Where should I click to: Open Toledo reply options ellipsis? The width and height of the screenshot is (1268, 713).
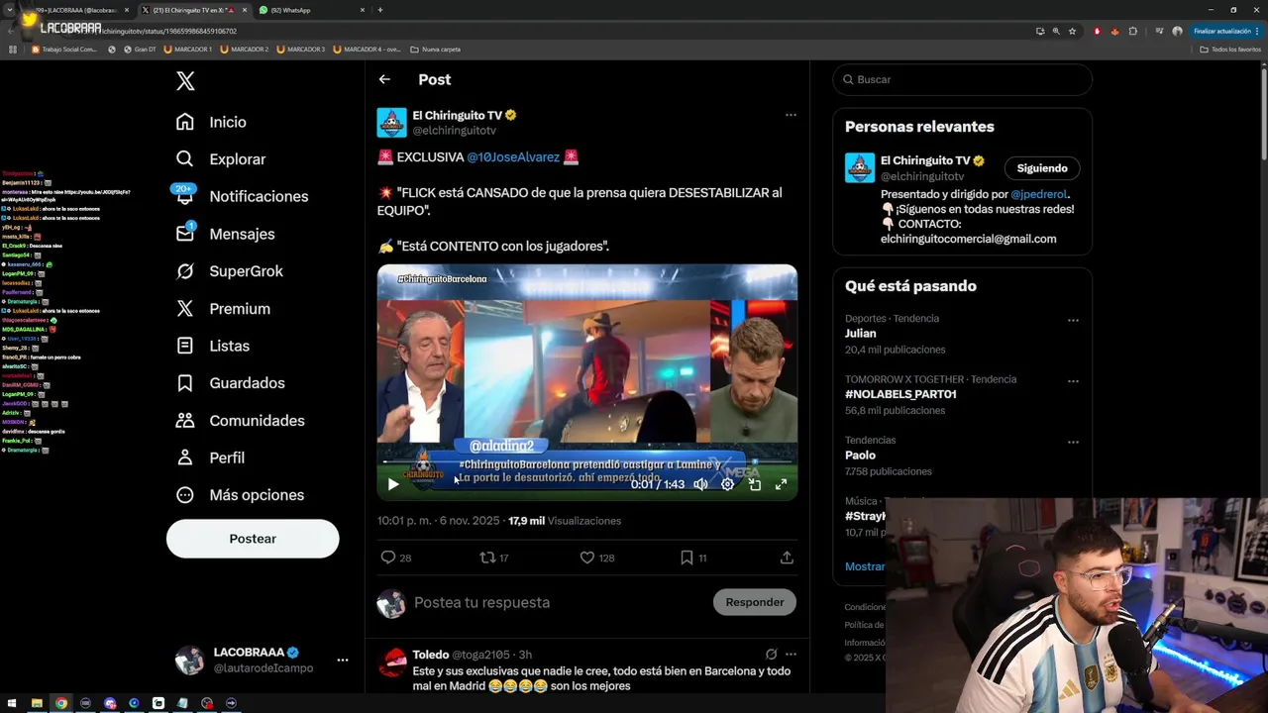[791, 655]
